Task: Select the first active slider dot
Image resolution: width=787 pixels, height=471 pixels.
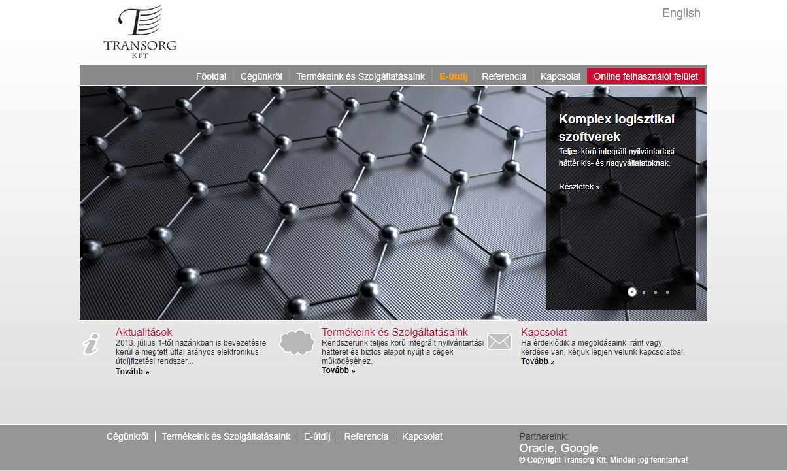Action: click(632, 292)
